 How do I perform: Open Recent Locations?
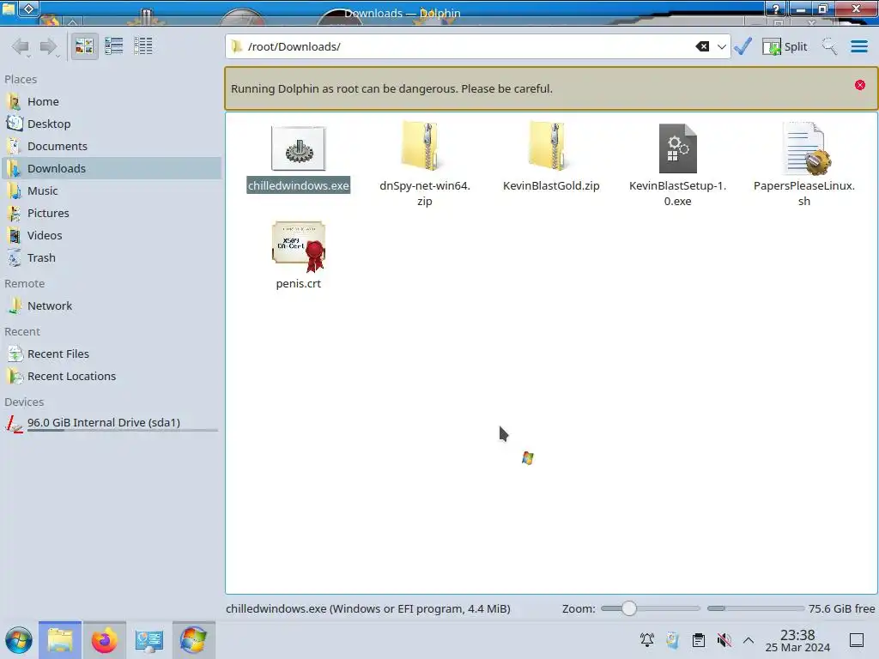(112, 377)
